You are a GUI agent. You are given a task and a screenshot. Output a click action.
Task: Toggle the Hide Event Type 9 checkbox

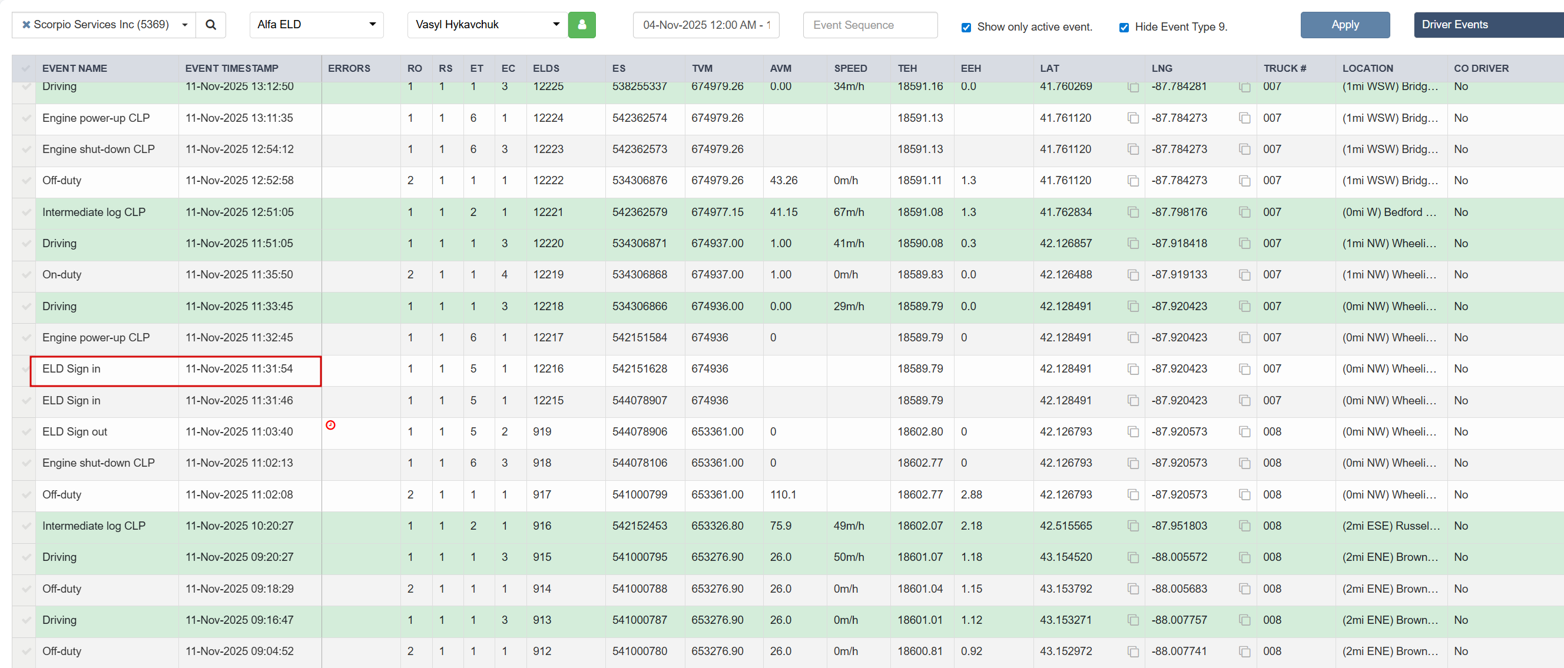(1124, 27)
